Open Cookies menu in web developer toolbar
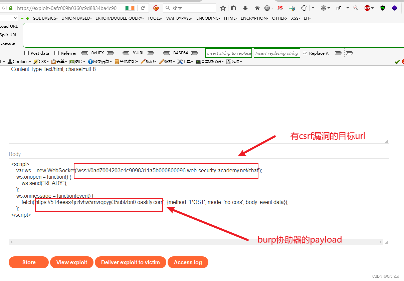The image size is (404, 281). tap(19, 62)
